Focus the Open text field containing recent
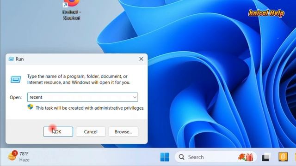 click(x=82, y=97)
